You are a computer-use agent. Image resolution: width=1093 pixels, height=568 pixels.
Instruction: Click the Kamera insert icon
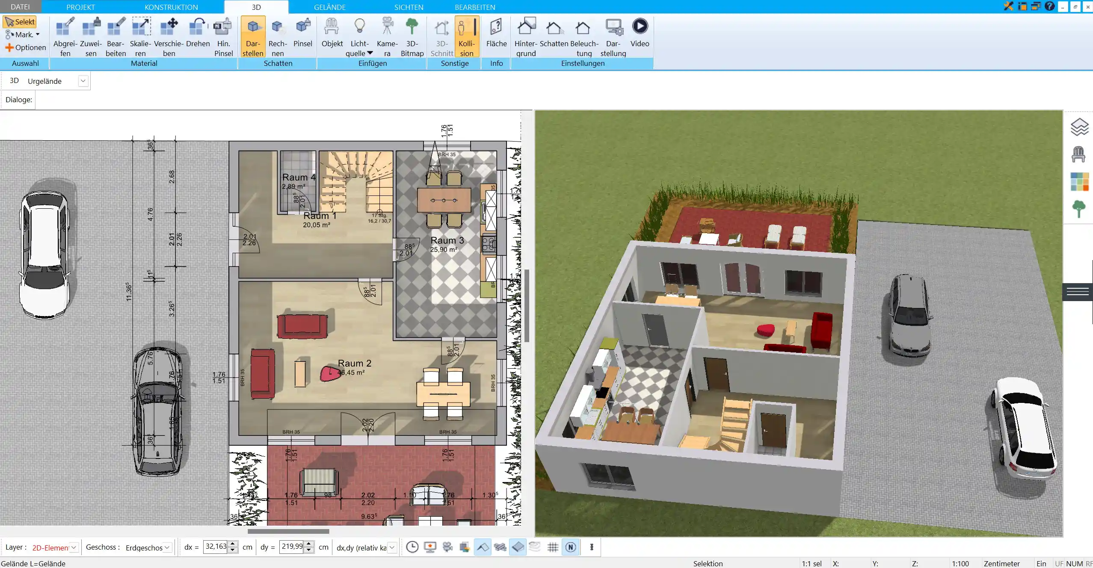[387, 37]
